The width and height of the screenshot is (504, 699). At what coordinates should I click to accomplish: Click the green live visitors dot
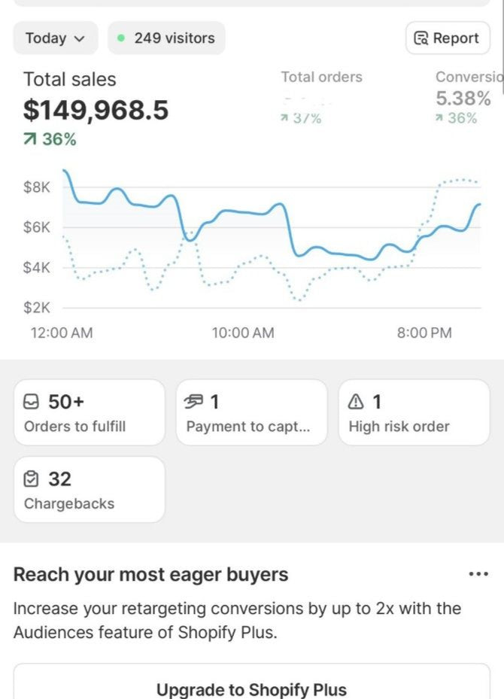pyautogui.click(x=120, y=38)
